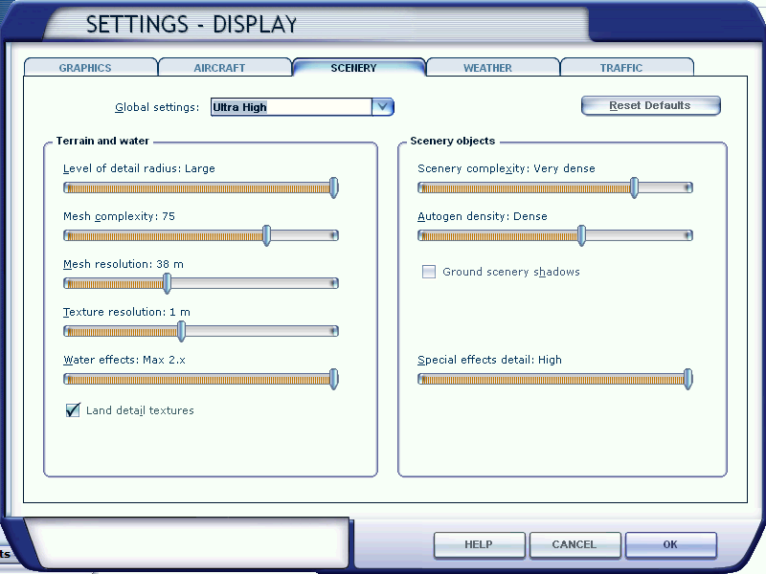Select the Weather tab
This screenshot has height=574, width=766.
tap(487, 68)
